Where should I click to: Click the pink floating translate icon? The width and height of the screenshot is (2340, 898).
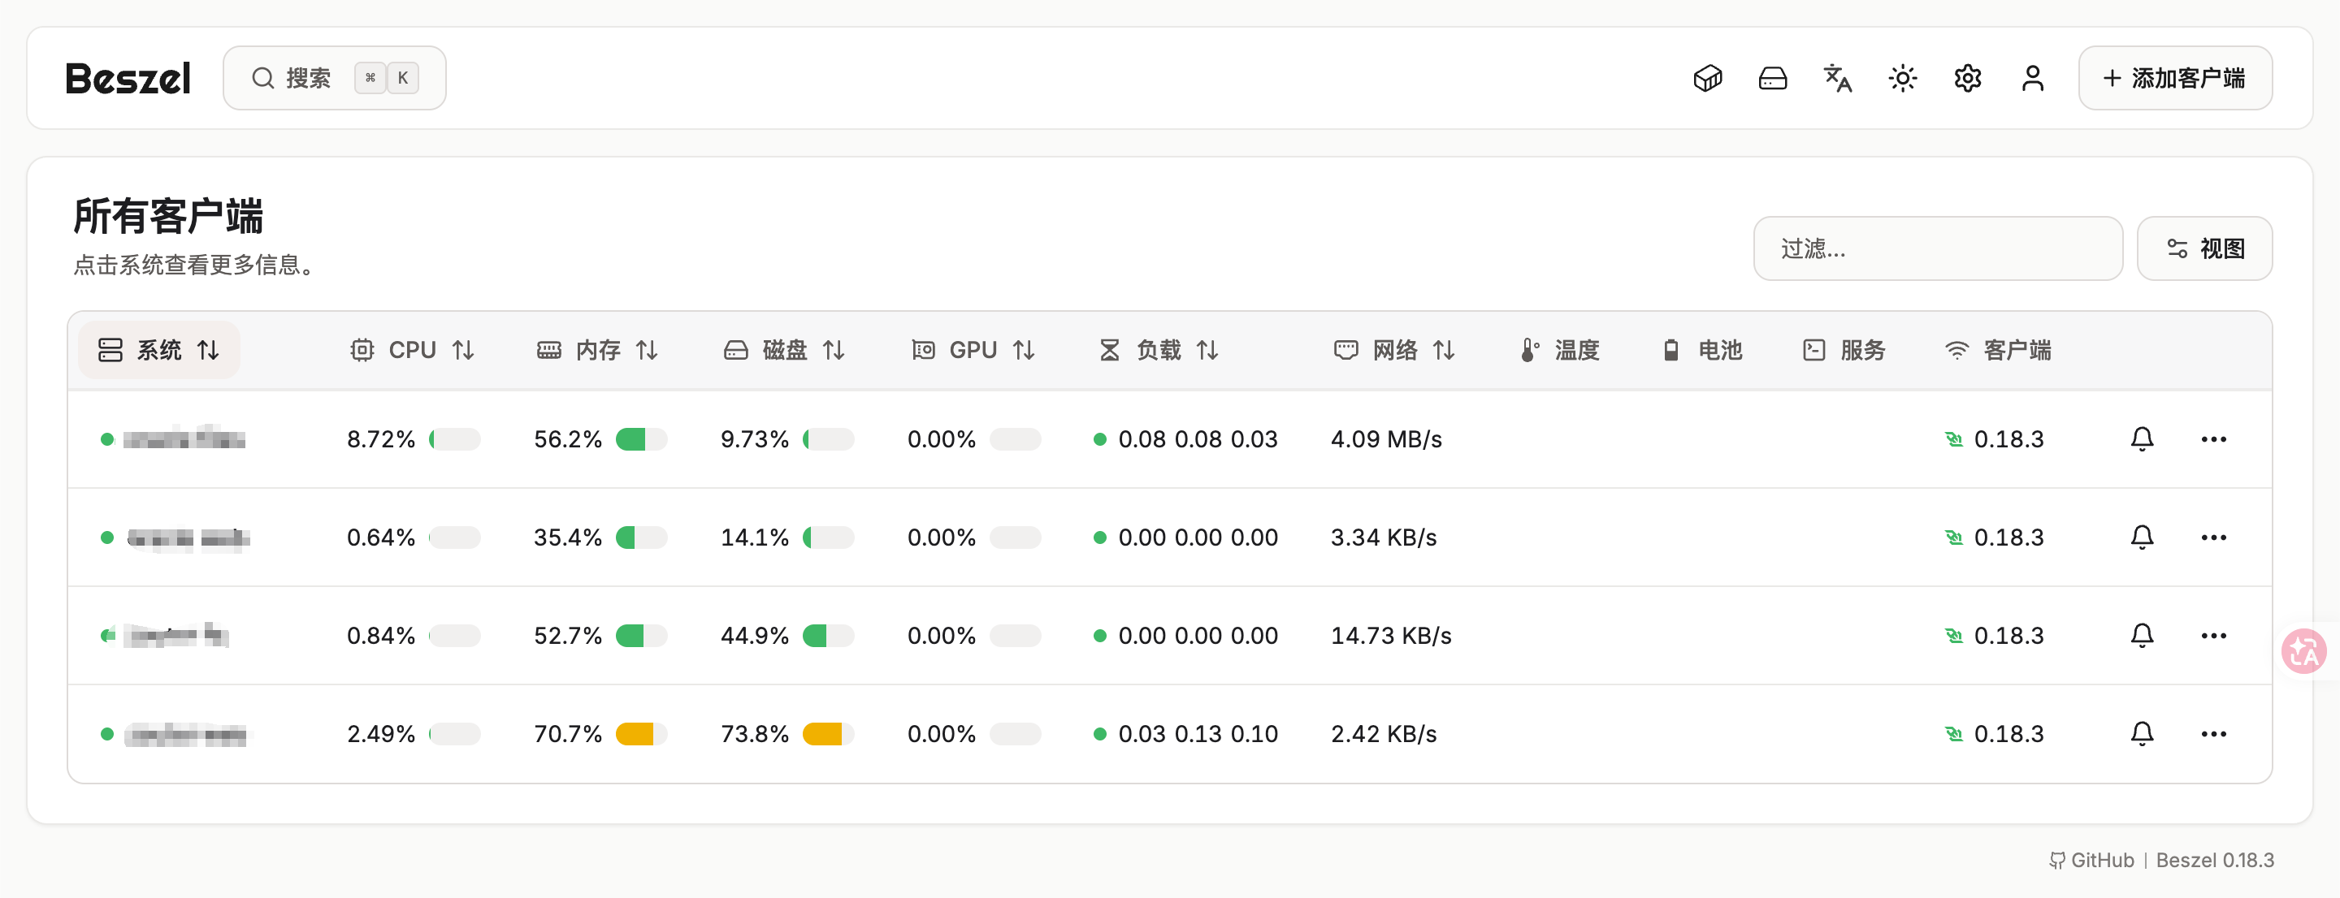(x=2303, y=650)
